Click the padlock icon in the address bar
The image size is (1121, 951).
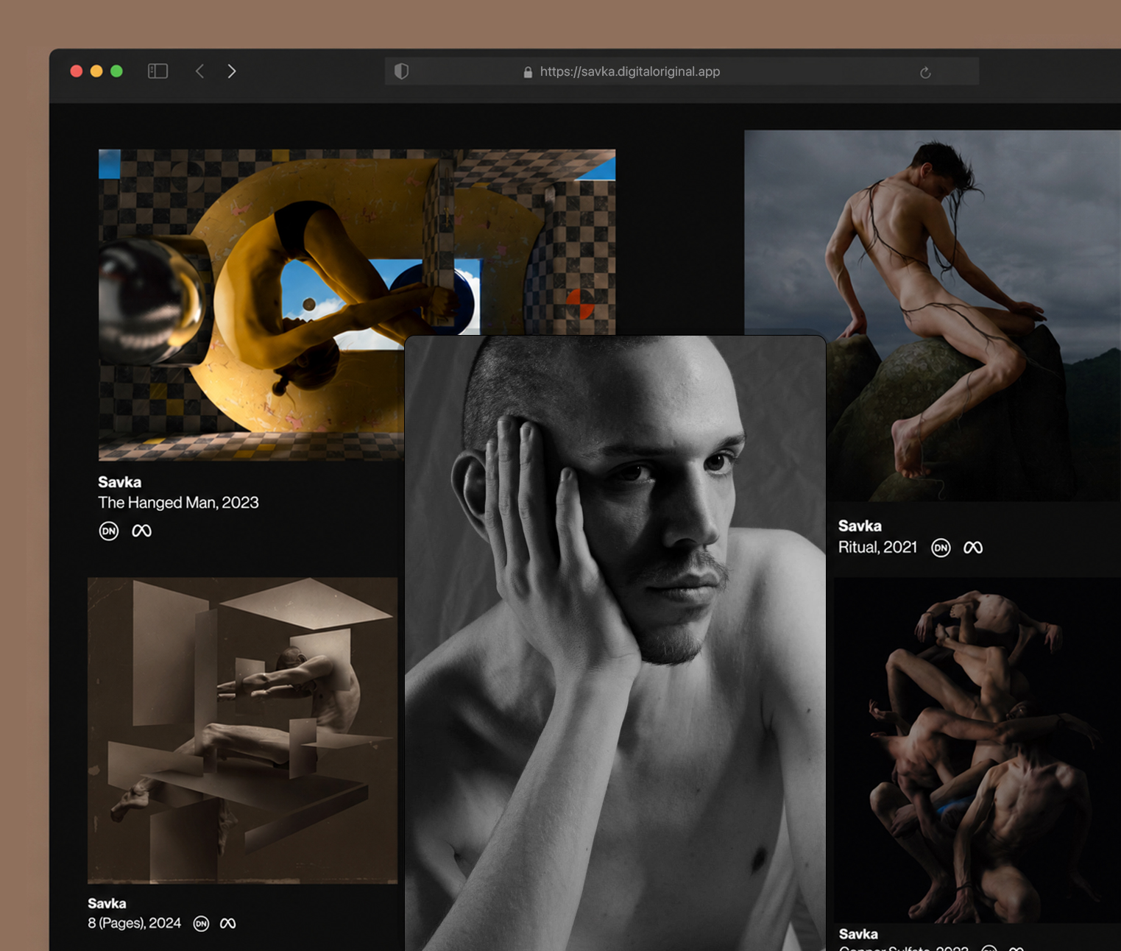528,72
